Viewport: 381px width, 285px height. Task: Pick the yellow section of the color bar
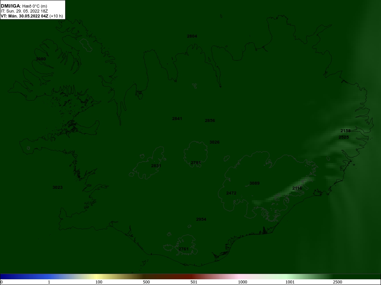tap(97, 277)
